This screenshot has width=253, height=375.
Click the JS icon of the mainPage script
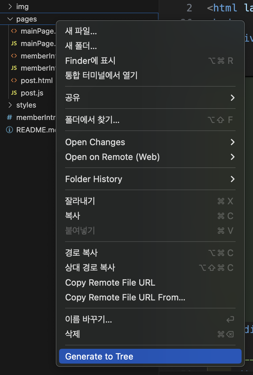point(14,44)
